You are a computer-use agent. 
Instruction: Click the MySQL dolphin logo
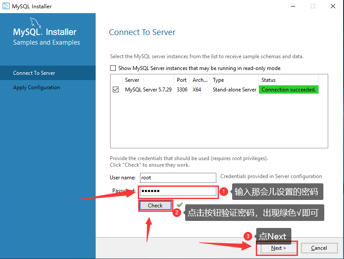[36, 23]
